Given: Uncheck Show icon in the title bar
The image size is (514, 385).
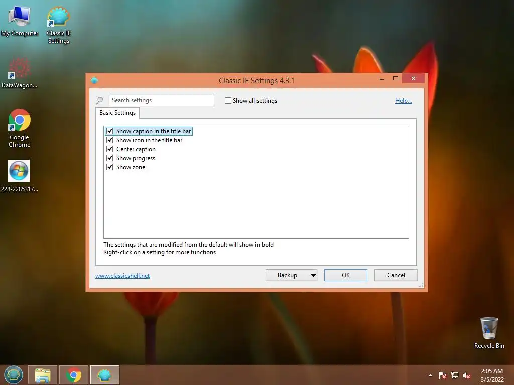Looking at the screenshot, I should [x=110, y=140].
